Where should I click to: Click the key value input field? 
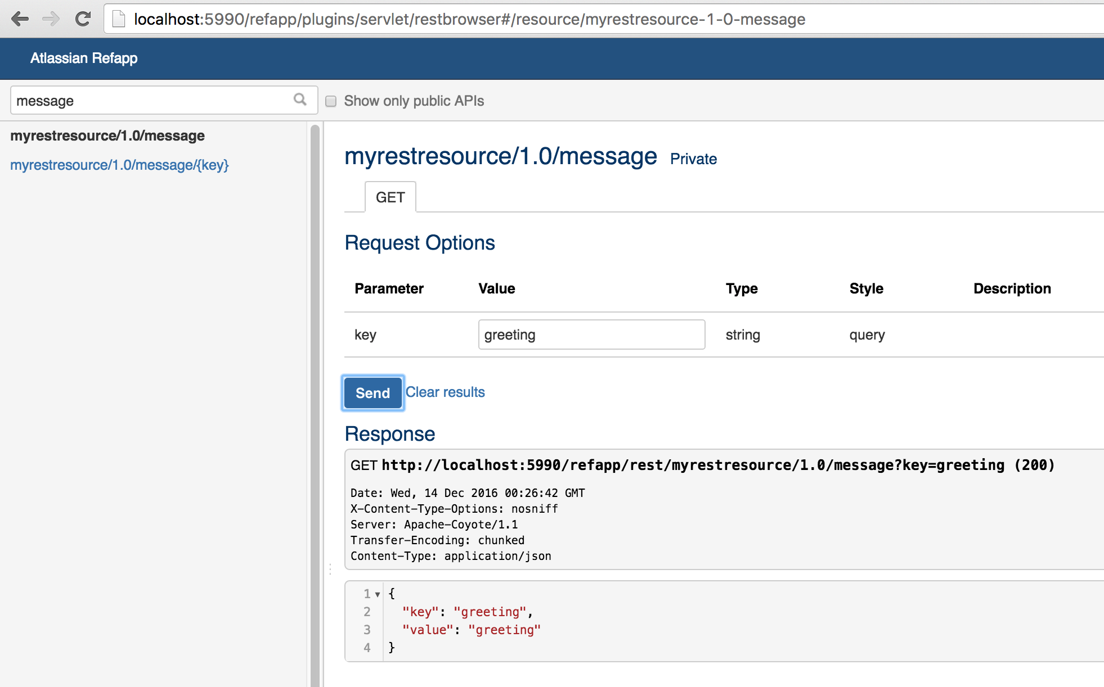[591, 335]
